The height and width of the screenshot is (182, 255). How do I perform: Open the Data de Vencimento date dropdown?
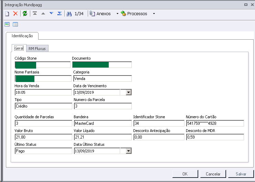pos(128,92)
